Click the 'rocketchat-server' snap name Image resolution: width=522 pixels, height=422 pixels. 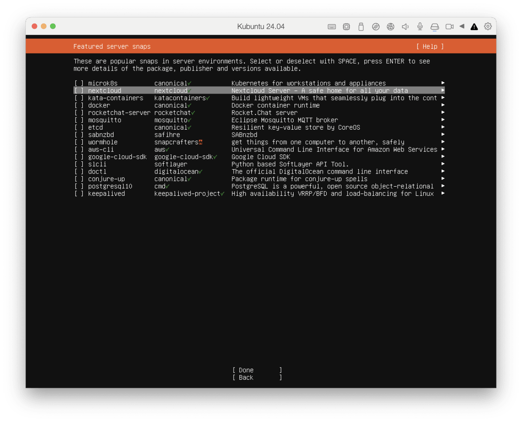[119, 113]
